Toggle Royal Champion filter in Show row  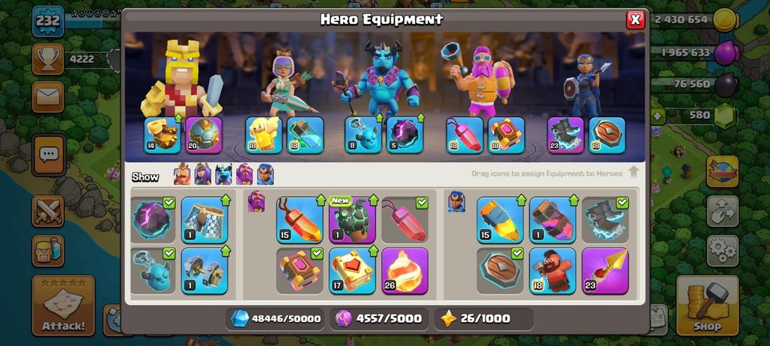pos(265,174)
